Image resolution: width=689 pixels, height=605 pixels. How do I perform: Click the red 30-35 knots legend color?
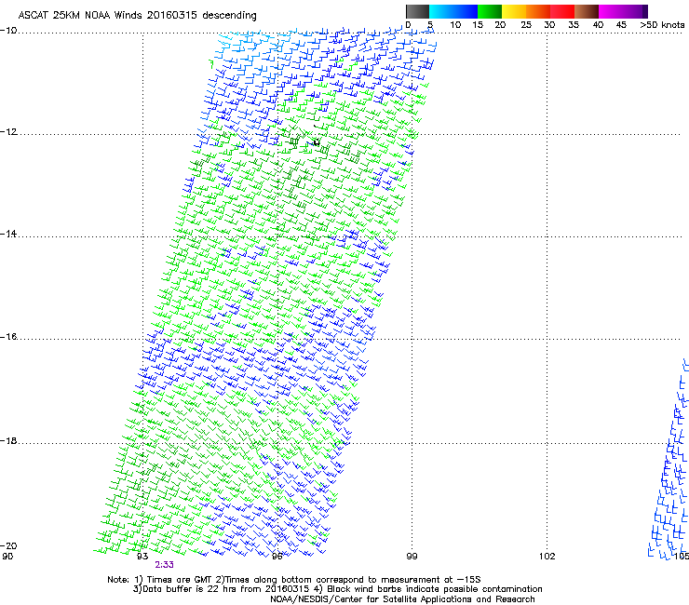pos(562,11)
